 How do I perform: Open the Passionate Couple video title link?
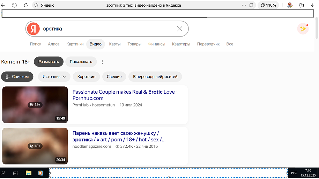(x=125, y=95)
